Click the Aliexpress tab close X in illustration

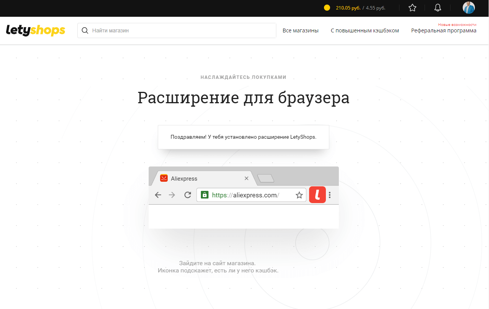coord(246,178)
